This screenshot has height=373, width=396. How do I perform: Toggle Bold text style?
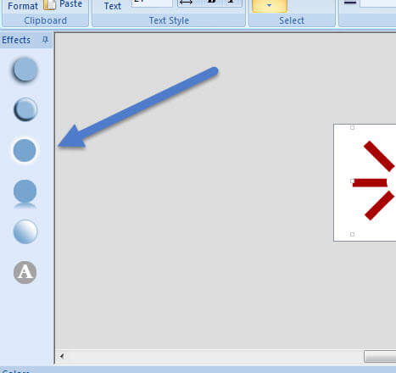coord(211,3)
